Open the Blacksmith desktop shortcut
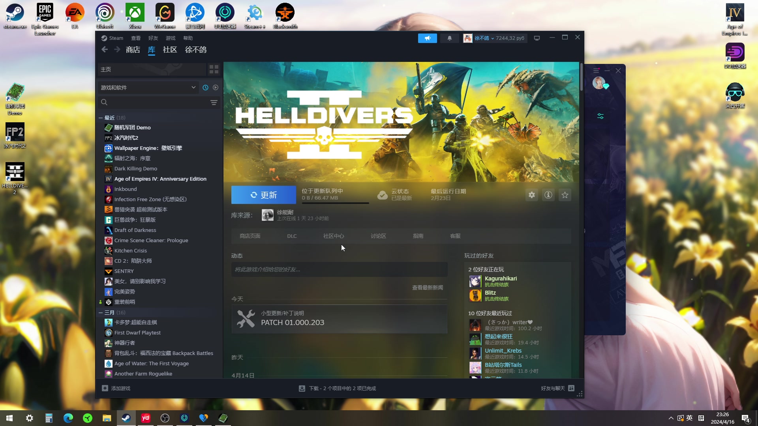Screen dimensions: 758x426 (x=285, y=16)
